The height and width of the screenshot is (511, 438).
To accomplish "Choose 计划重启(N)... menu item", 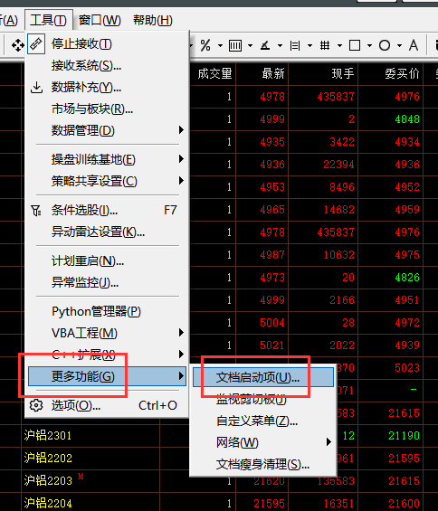I will 107,261.
